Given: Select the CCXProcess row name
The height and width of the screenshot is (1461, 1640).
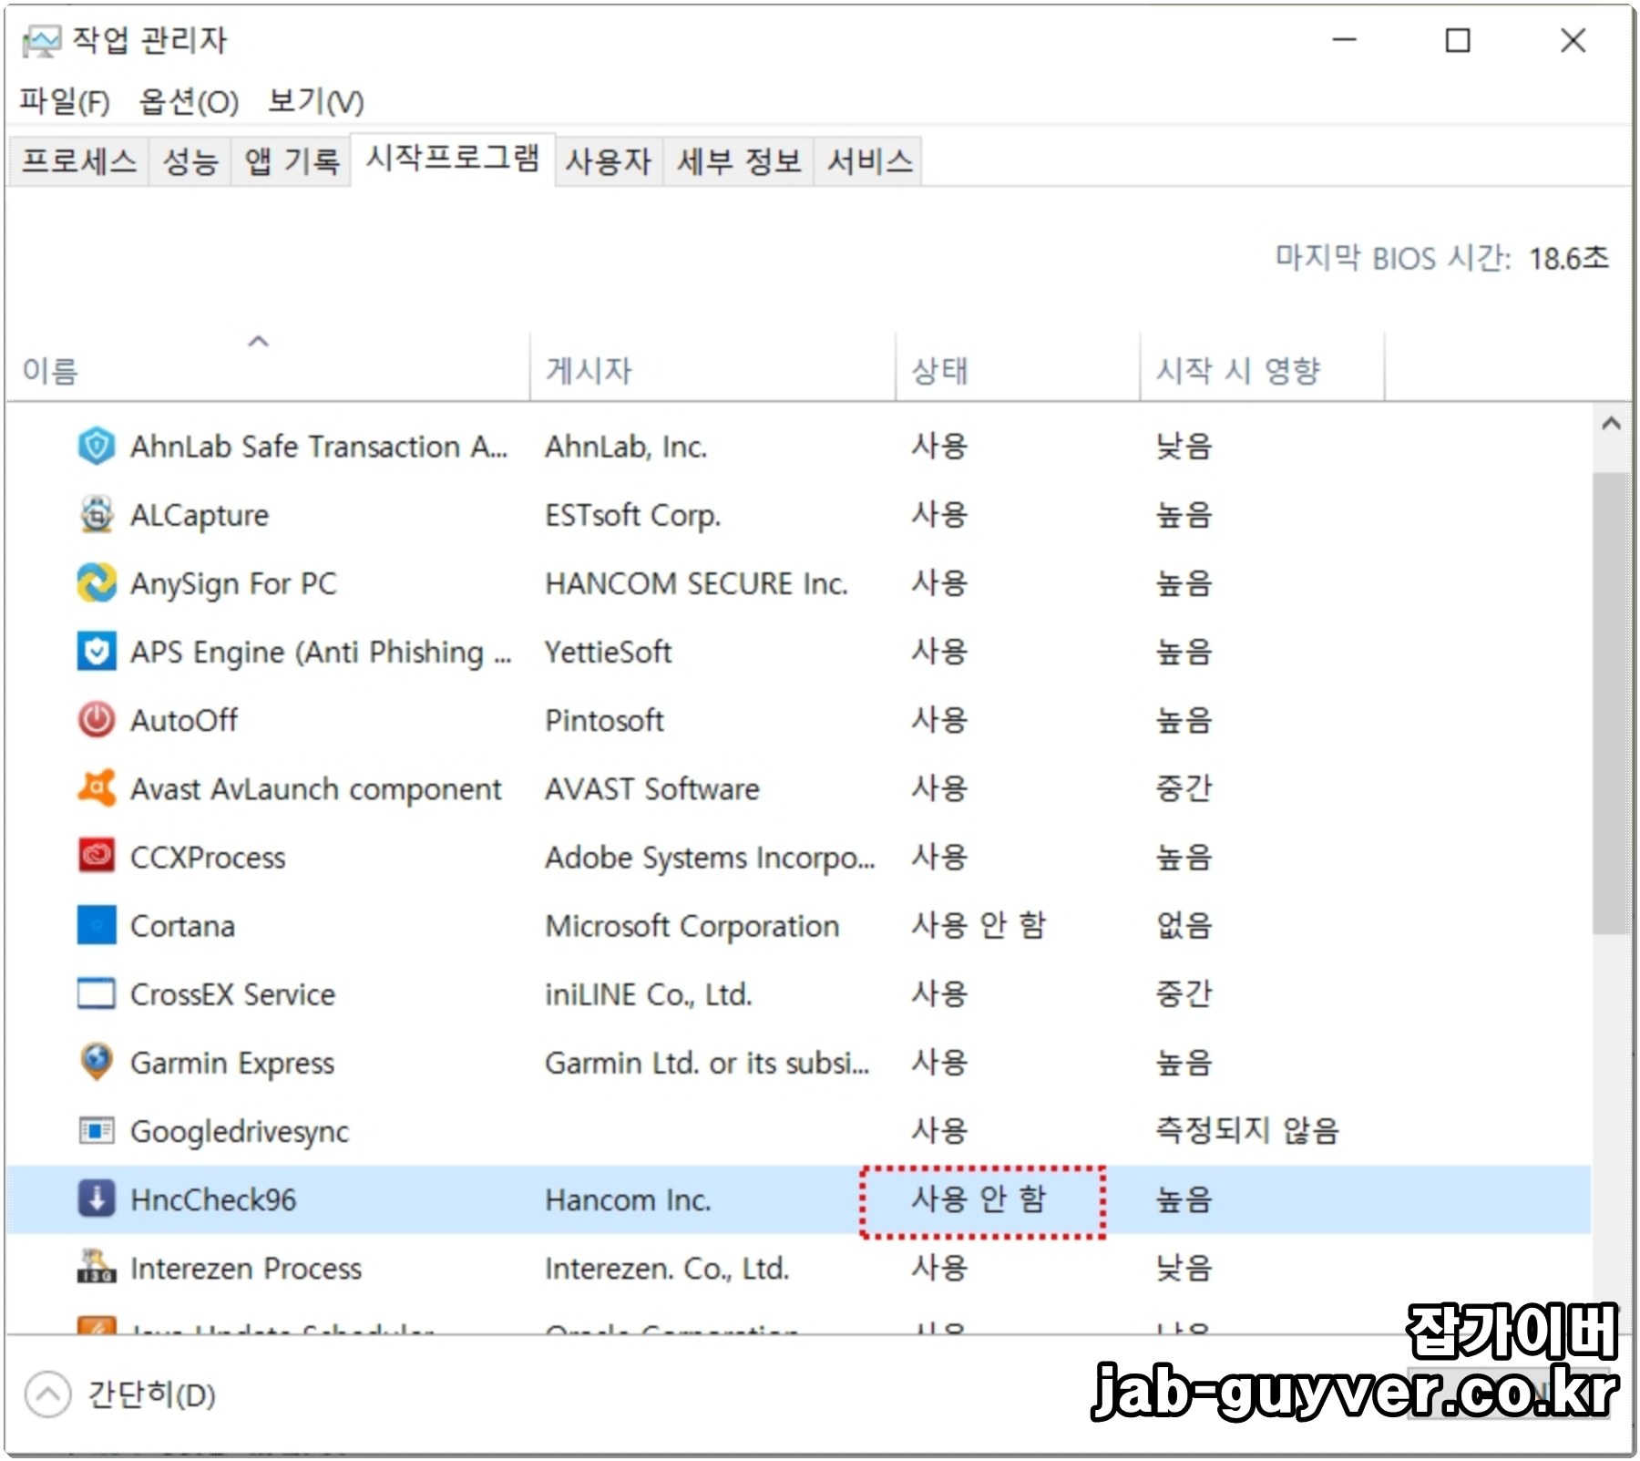Looking at the screenshot, I should [x=208, y=857].
